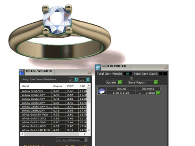The height and width of the screenshot is (146, 195).
Task: Click the 3.19 DWT value
Action: (x=70, y=130)
